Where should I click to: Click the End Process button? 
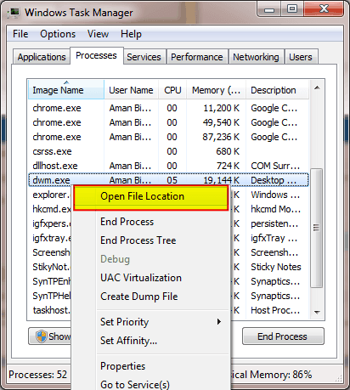pyautogui.click(x=283, y=336)
